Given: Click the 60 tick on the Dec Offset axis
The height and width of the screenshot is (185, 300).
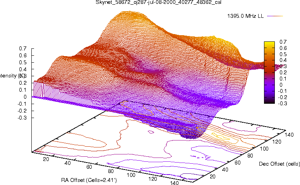Looking at the screenshot, I should click(x=237, y=163).
